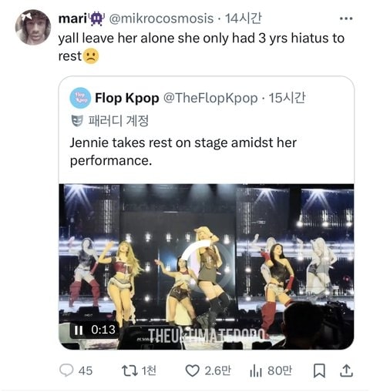Open the Flop Kpop display name

point(127,98)
